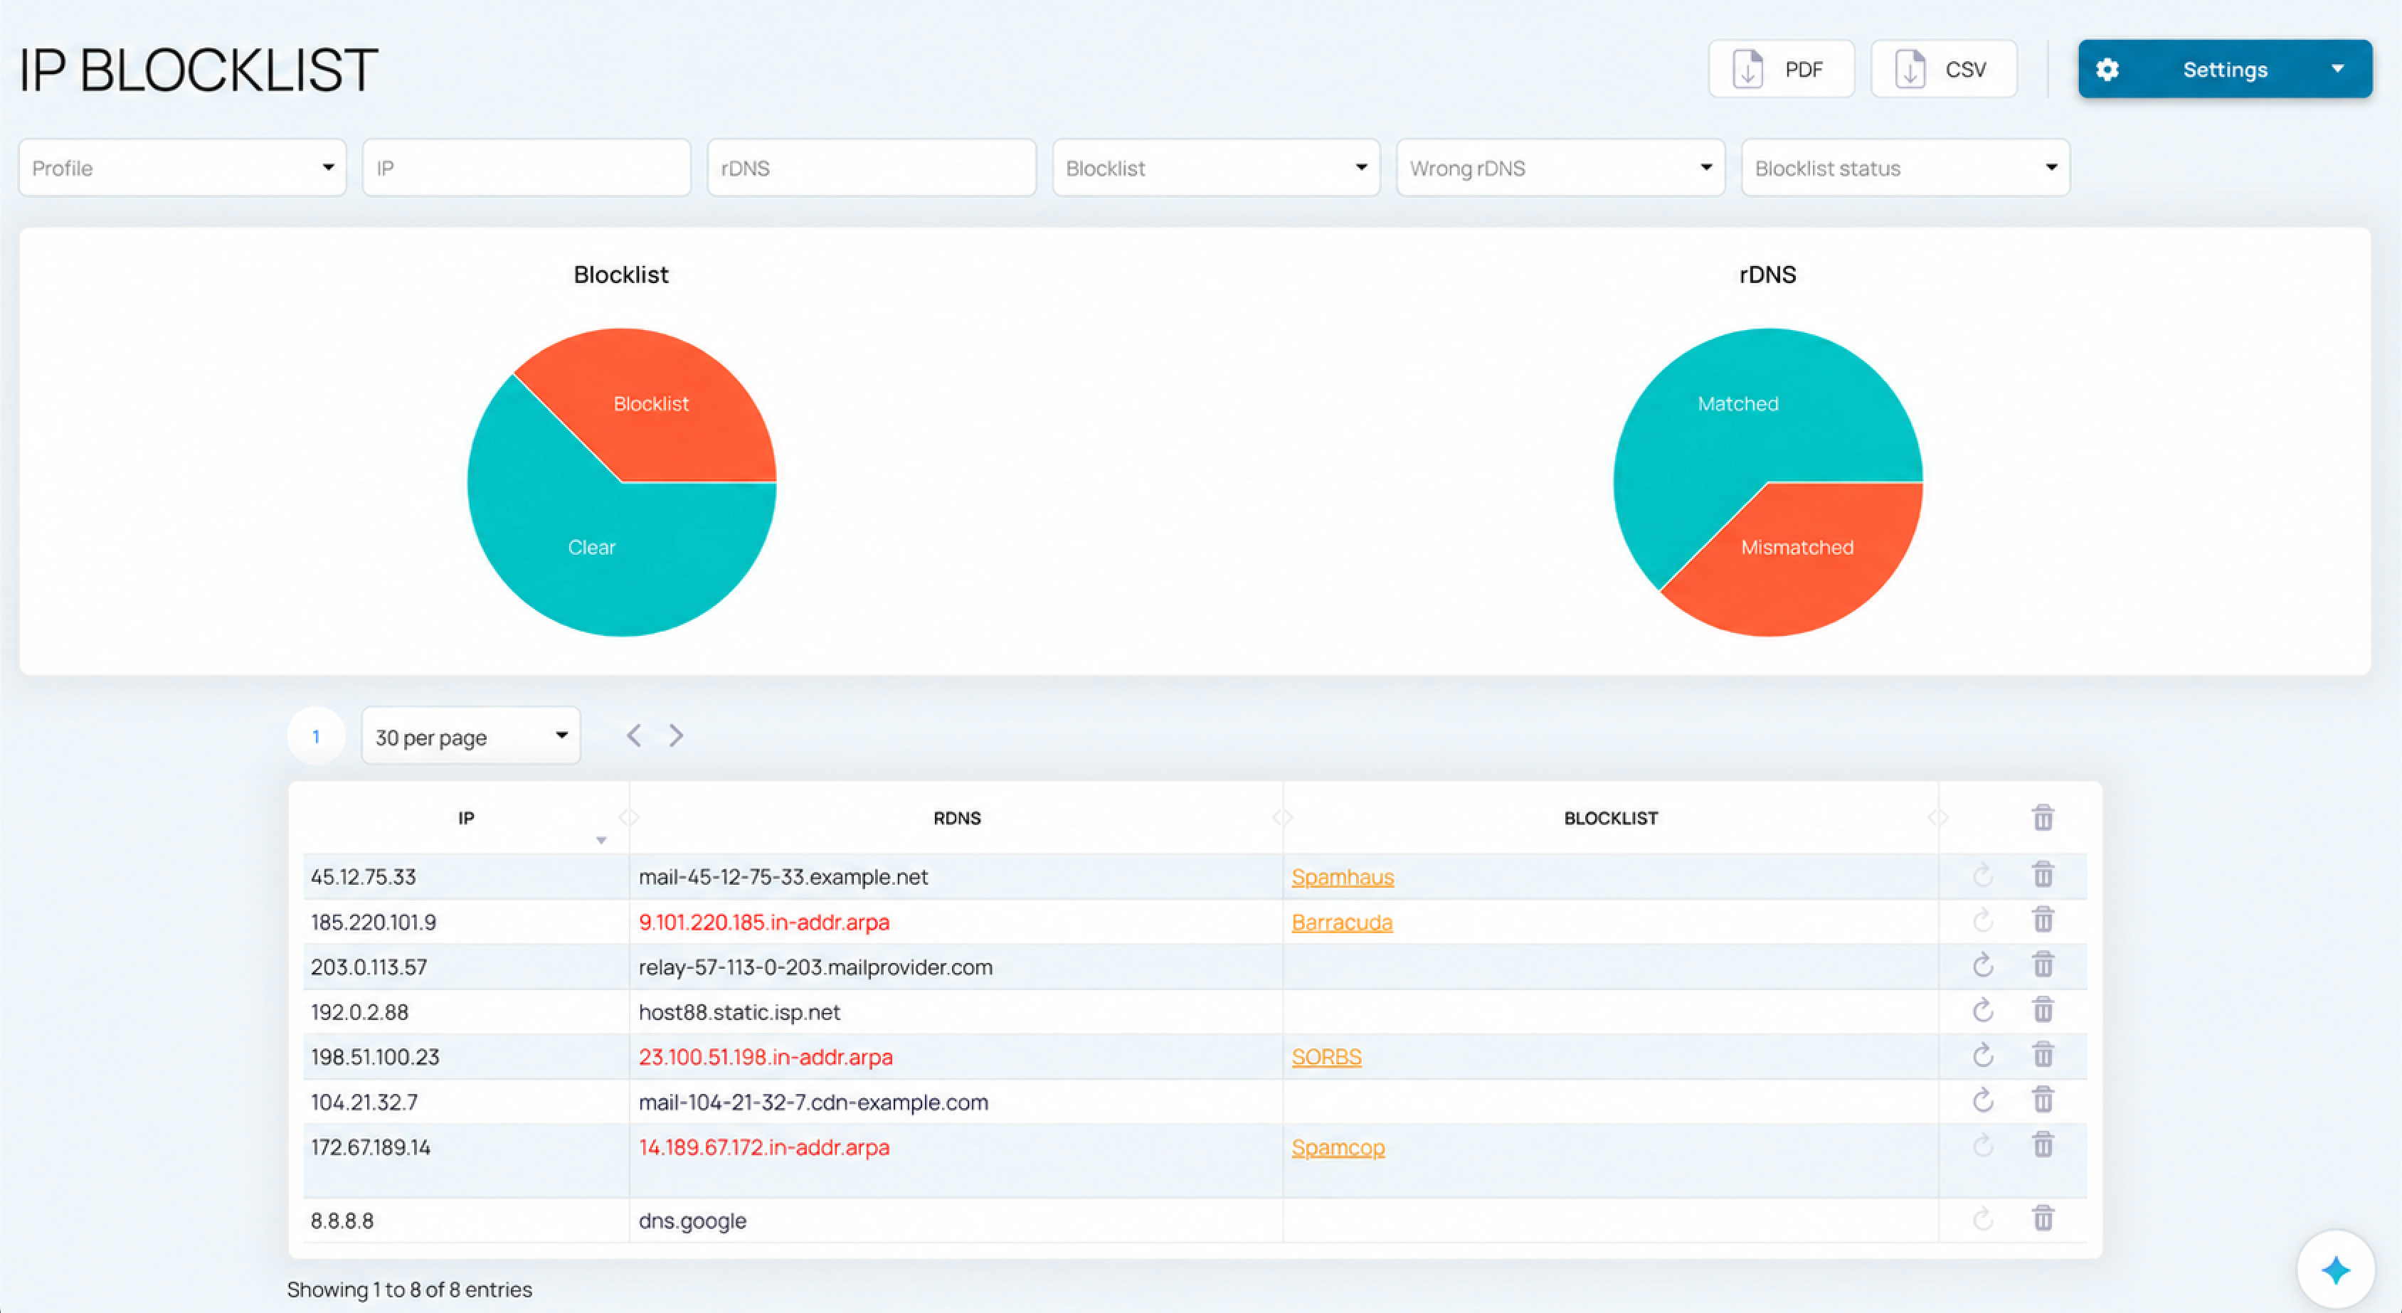Open the Barracuda blocklist link

(x=1342, y=922)
